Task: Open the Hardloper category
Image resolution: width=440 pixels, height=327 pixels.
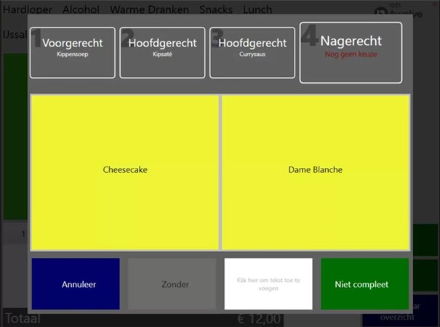Action: coord(28,10)
